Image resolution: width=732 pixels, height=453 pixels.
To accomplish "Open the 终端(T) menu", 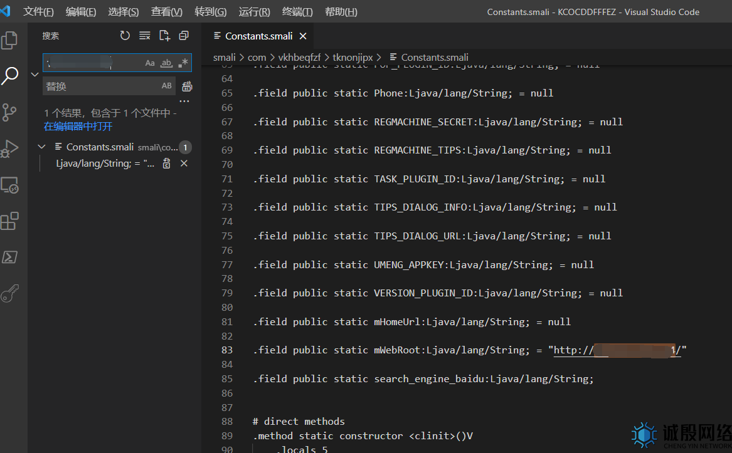I will pyautogui.click(x=297, y=12).
